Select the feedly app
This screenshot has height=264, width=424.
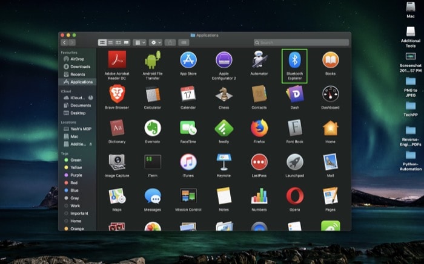224,128
